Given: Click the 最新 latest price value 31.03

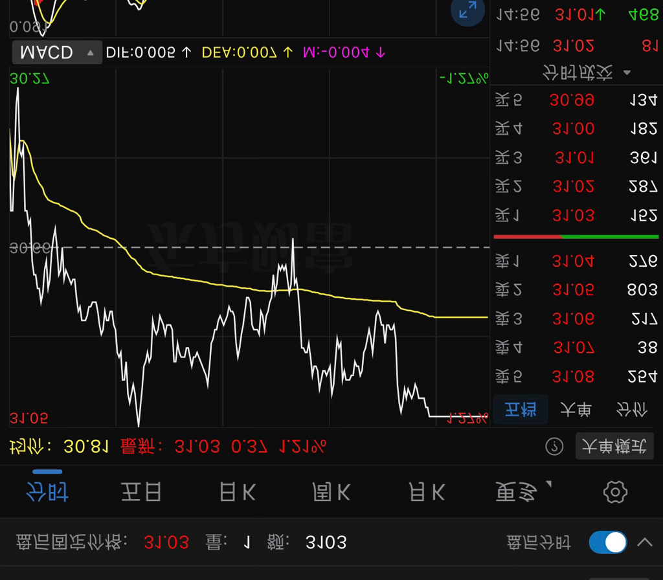Looking at the screenshot, I should (x=197, y=447).
